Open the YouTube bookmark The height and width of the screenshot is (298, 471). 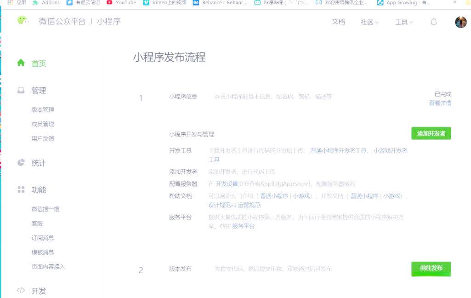(x=121, y=2)
